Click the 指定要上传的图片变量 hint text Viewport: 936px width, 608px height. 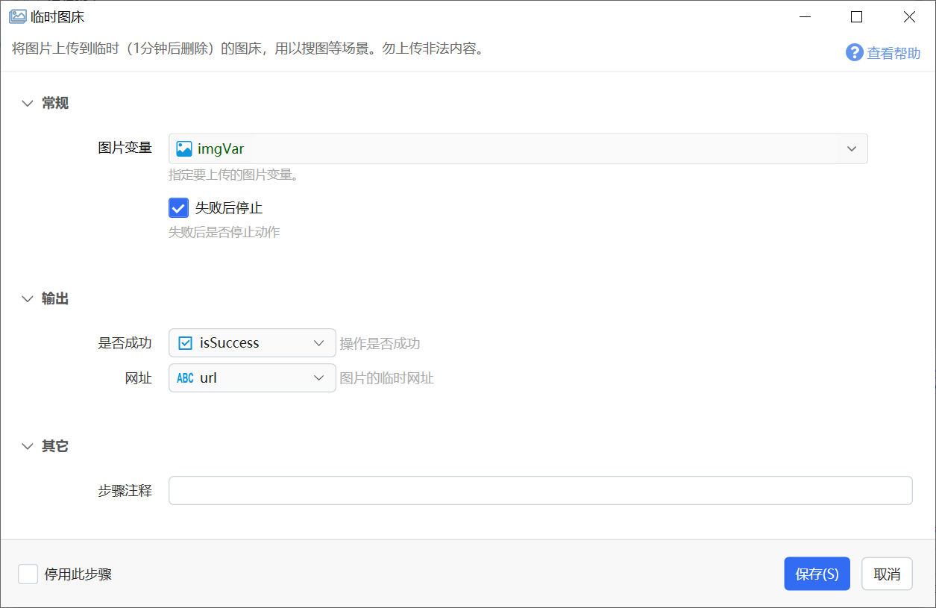point(233,175)
